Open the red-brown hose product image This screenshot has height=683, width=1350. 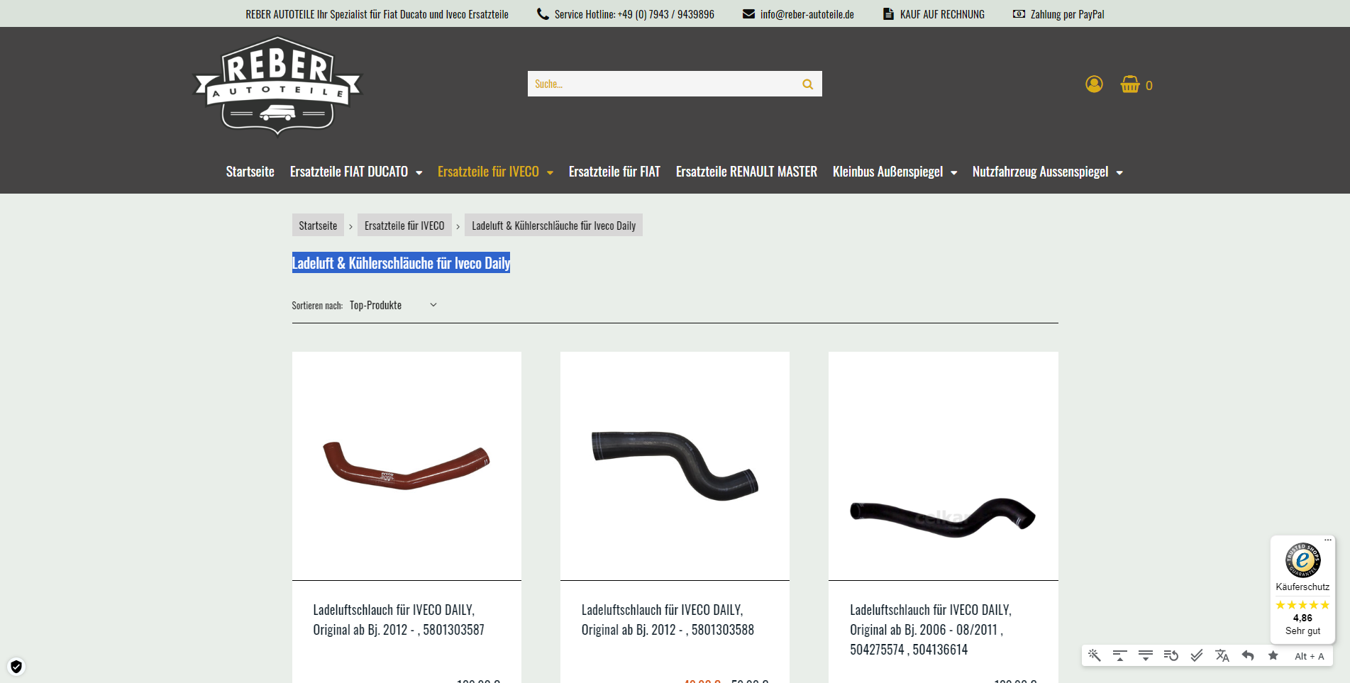click(406, 466)
